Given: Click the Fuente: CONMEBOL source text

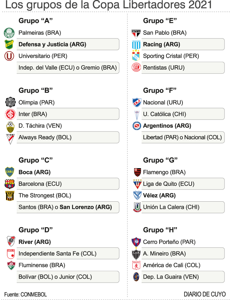Looking at the screenshot, I should (26, 294).
